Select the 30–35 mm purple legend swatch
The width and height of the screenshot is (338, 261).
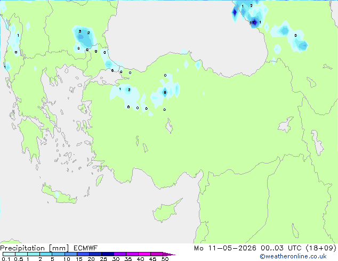[x=120, y=254]
